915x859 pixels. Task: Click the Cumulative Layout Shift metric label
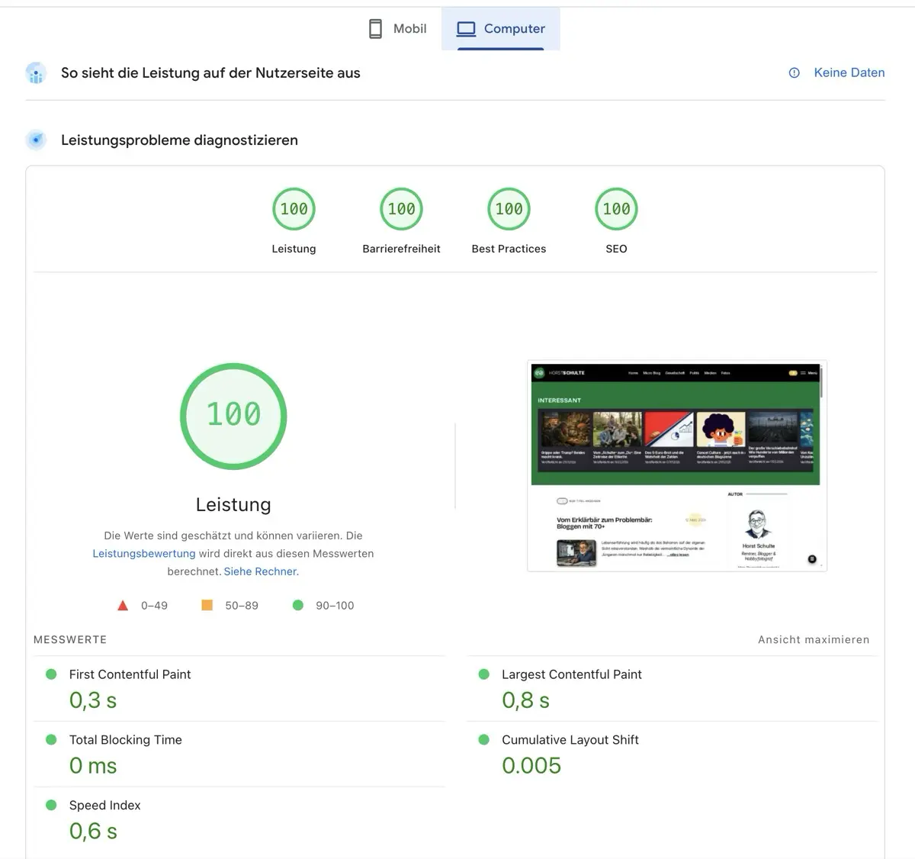pyautogui.click(x=570, y=740)
